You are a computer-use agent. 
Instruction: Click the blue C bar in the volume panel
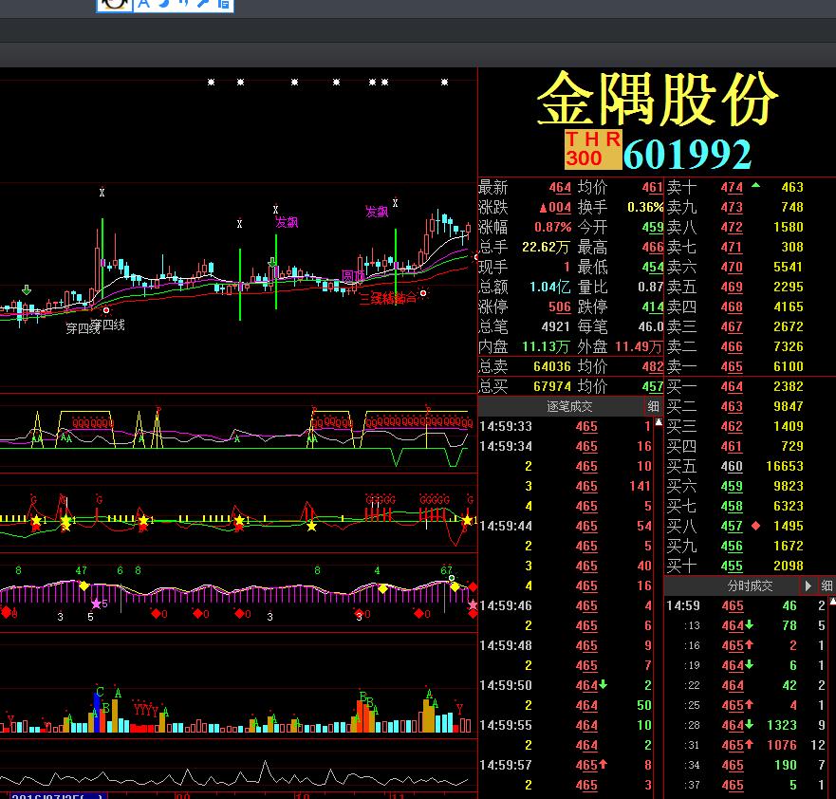97,712
